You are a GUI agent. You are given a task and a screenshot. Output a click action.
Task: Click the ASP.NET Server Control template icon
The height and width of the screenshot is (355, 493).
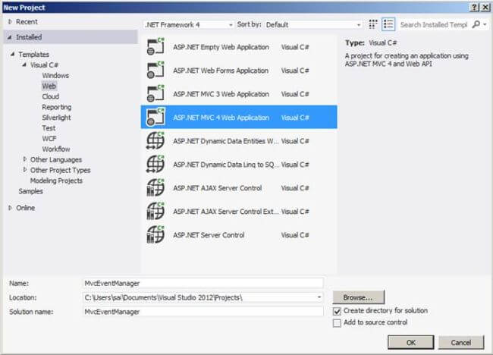pos(155,234)
